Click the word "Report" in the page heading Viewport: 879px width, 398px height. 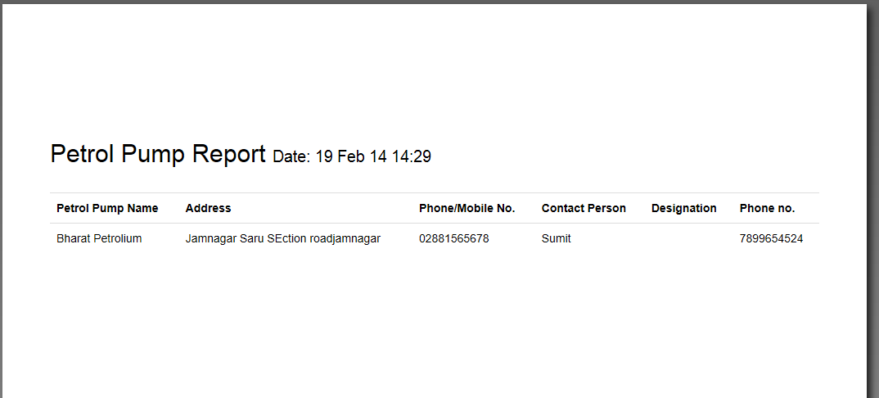tap(228, 154)
